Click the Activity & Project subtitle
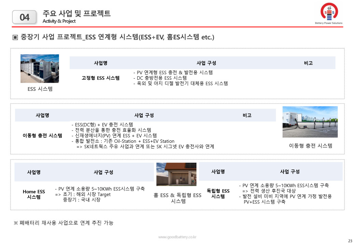 pos(59,21)
